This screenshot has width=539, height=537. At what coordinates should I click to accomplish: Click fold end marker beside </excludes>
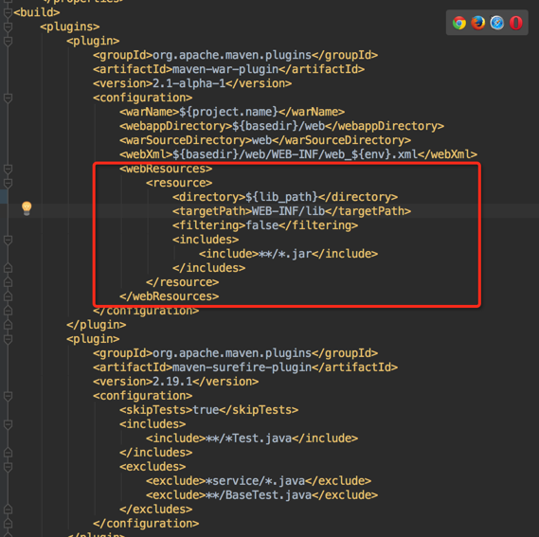click(x=8, y=510)
